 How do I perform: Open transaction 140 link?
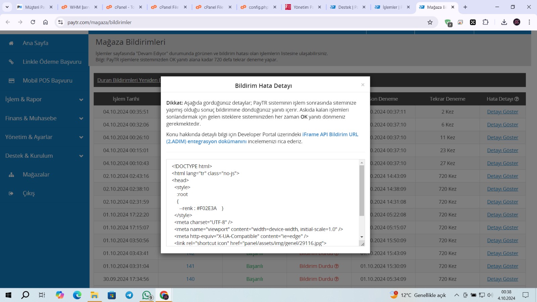click(x=190, y=279)
